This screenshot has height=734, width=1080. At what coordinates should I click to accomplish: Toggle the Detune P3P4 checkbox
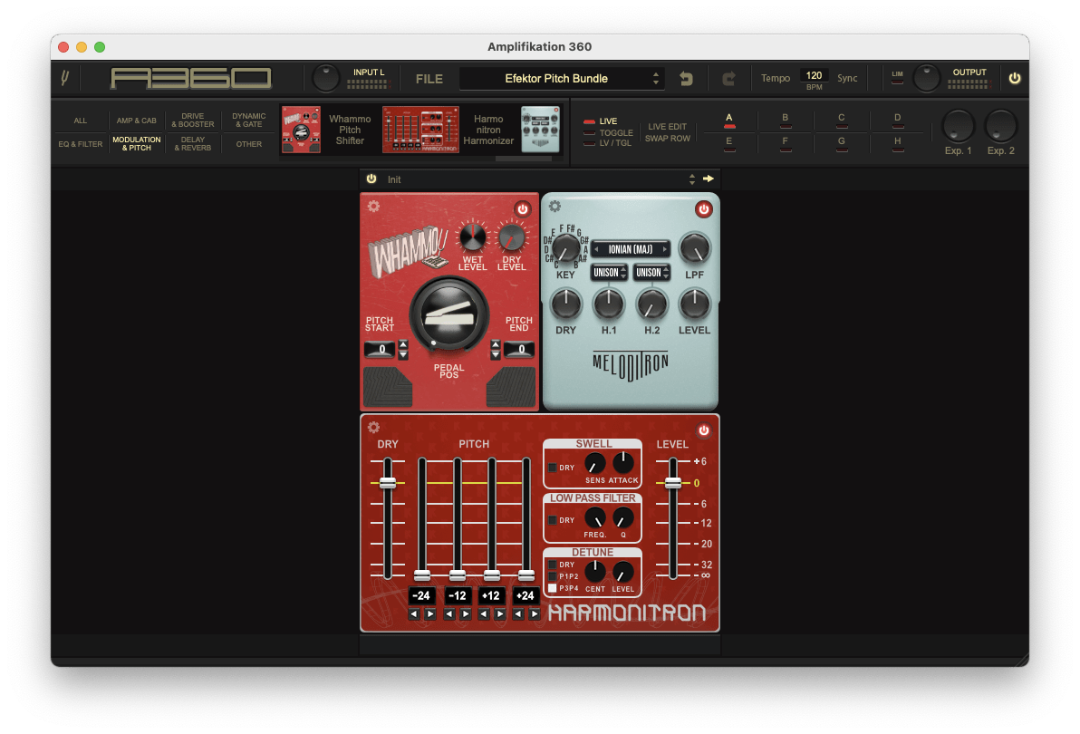click(x=553, y=588)
